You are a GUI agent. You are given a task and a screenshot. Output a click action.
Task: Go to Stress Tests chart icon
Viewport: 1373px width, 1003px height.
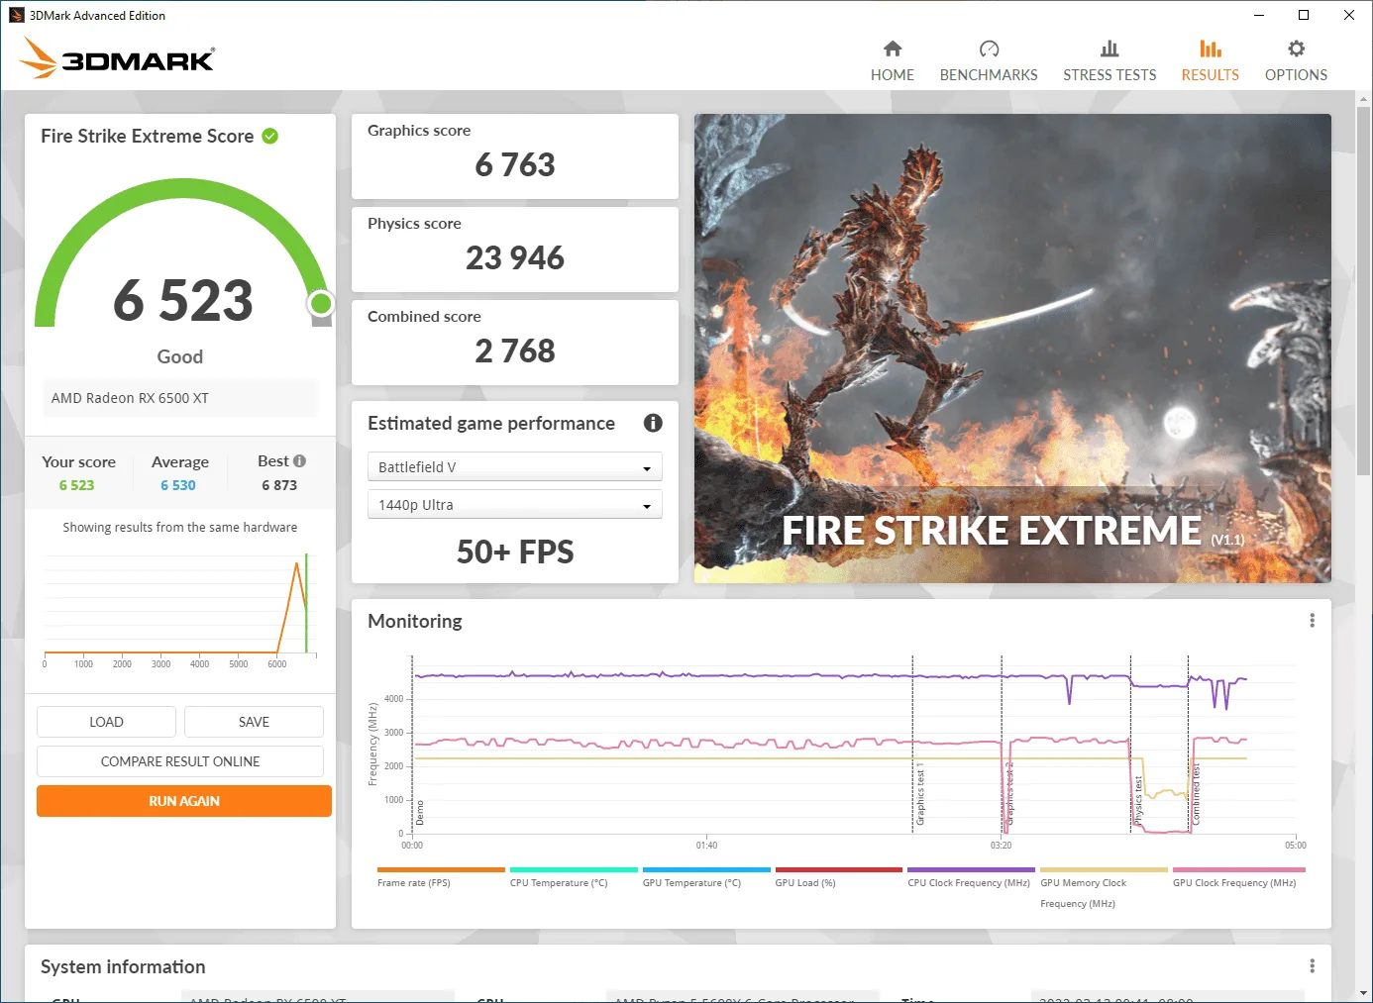click(1109, 50)
